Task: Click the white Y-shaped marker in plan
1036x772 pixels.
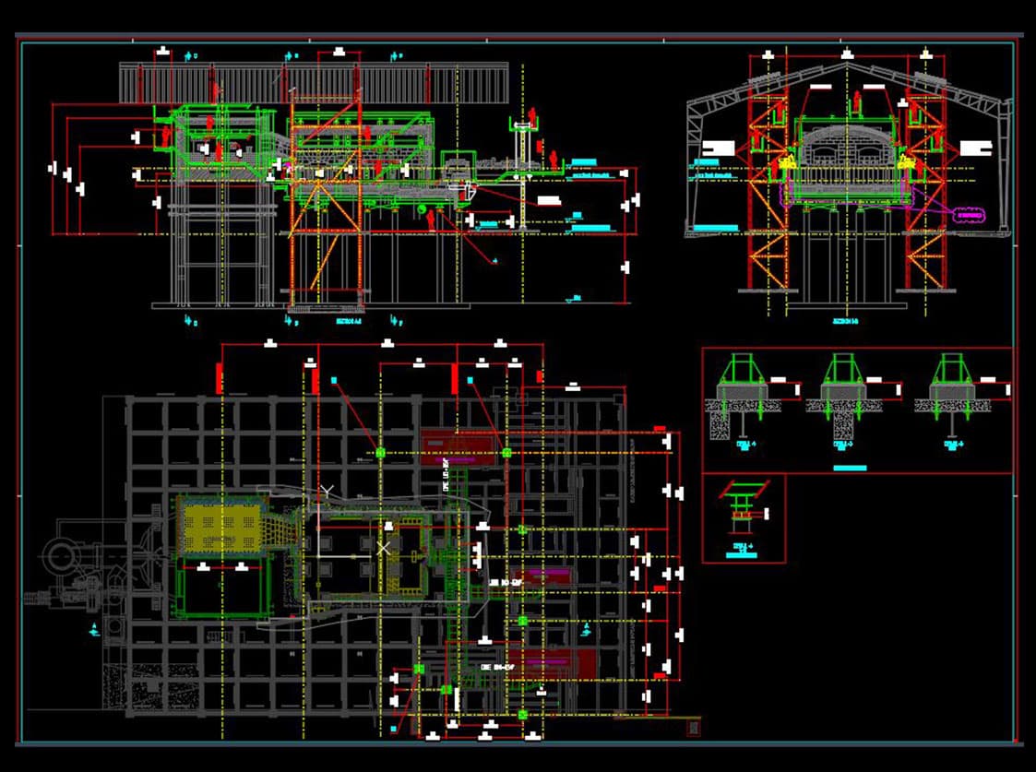Action: [325, 491]
